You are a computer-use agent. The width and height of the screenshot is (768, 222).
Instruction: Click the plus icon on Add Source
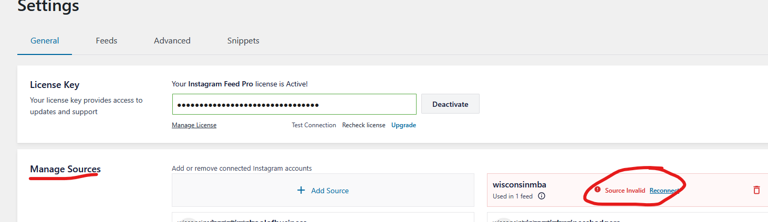click(301, 190)
